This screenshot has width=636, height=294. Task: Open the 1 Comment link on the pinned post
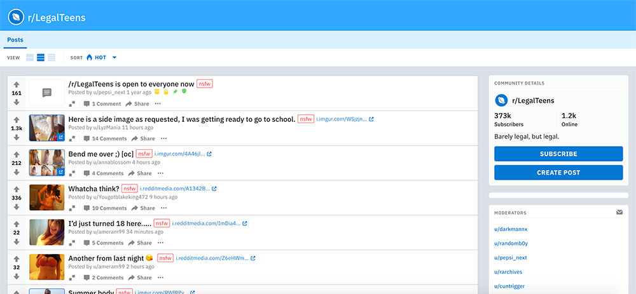[102, 104]
